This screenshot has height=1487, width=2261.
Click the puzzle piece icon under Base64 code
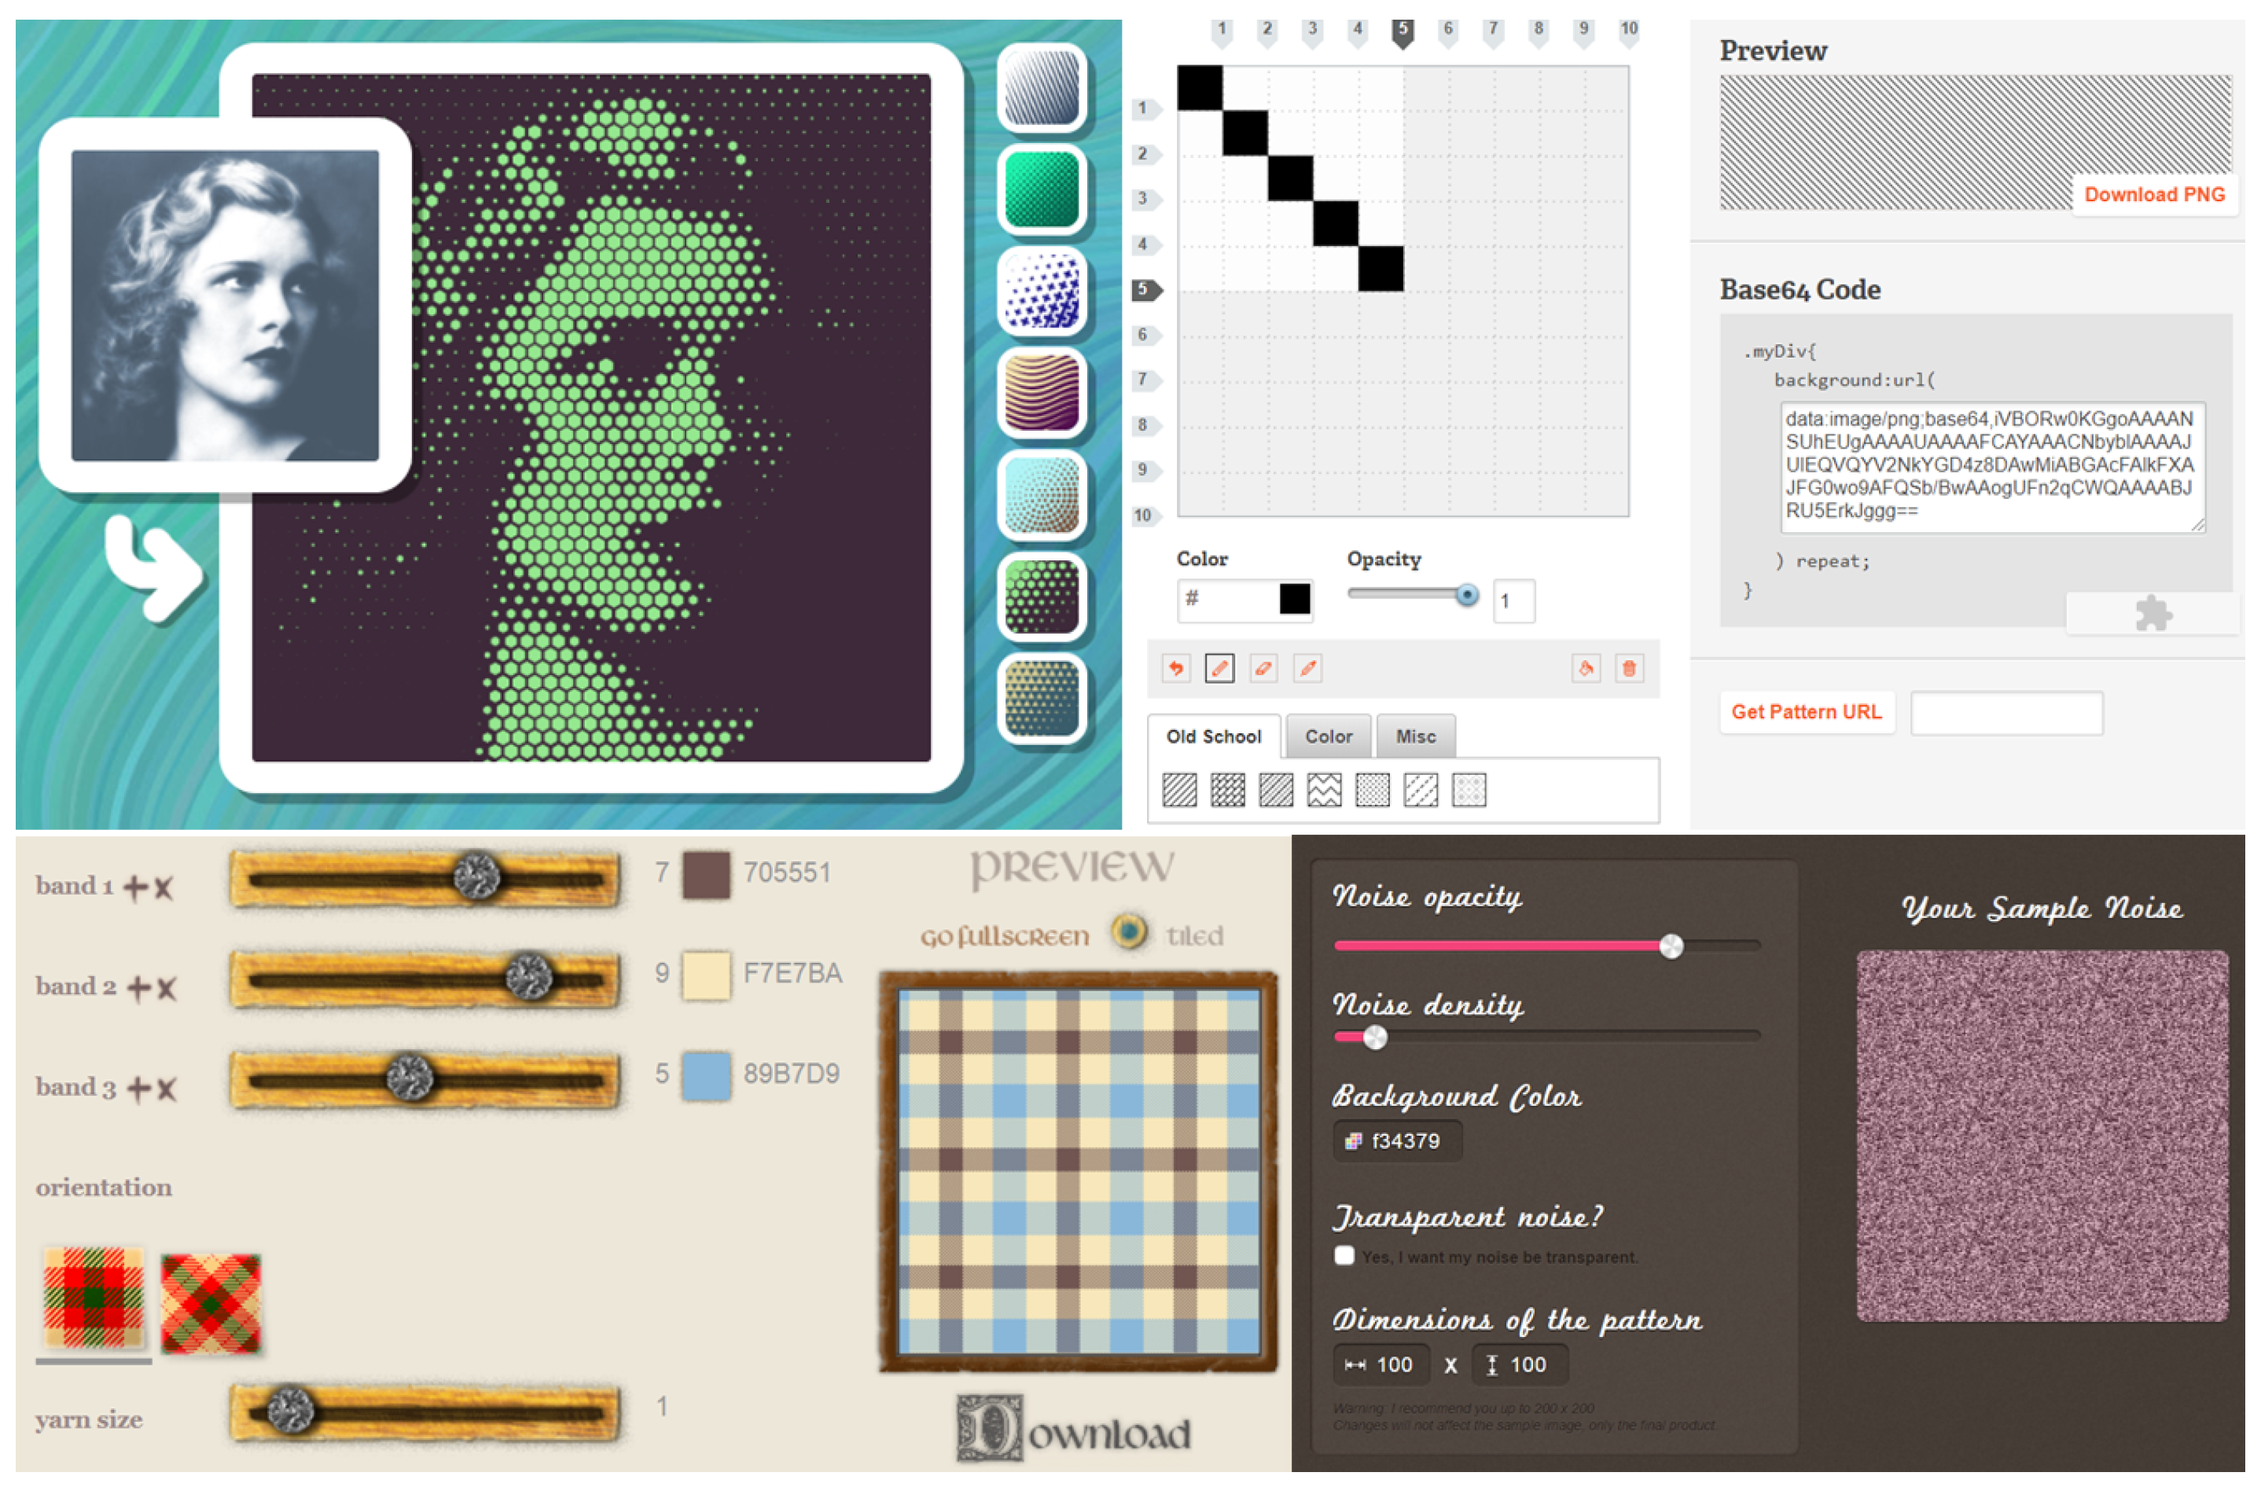click(x=2152, y=613)
